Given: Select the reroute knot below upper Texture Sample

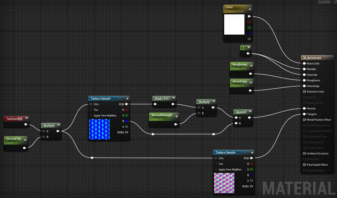Looking at the screenshot, I should (x=92, y=158).
